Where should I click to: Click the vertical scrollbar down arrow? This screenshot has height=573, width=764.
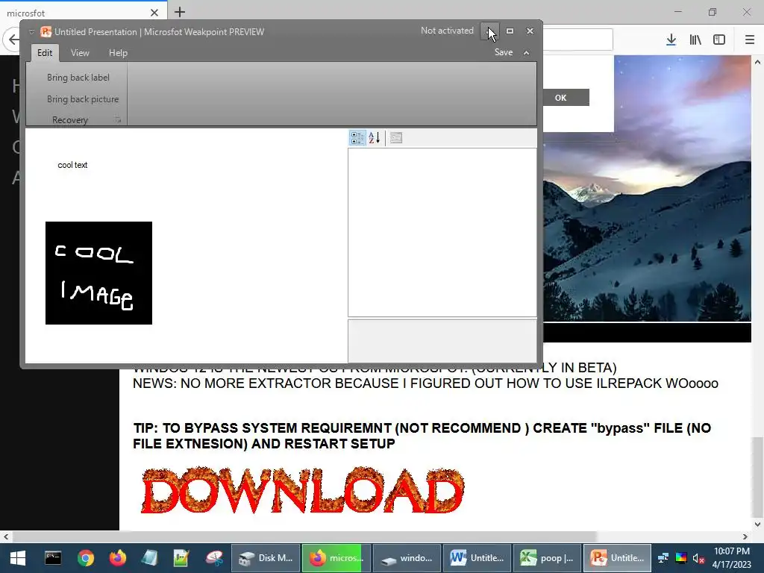[x=757, y=525]
